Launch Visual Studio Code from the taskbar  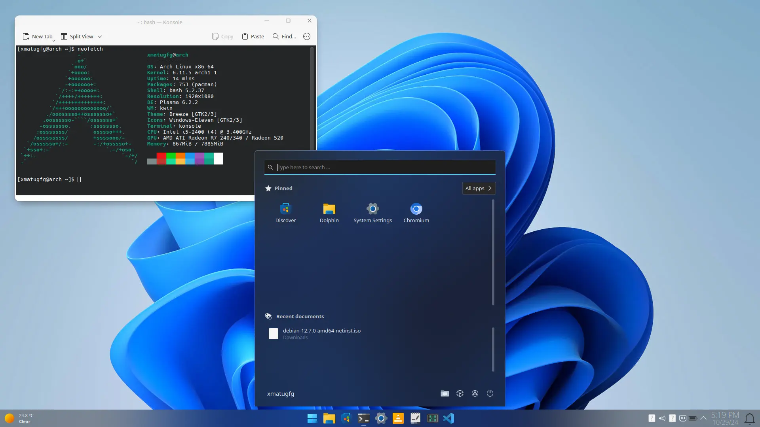click(449, 418)
